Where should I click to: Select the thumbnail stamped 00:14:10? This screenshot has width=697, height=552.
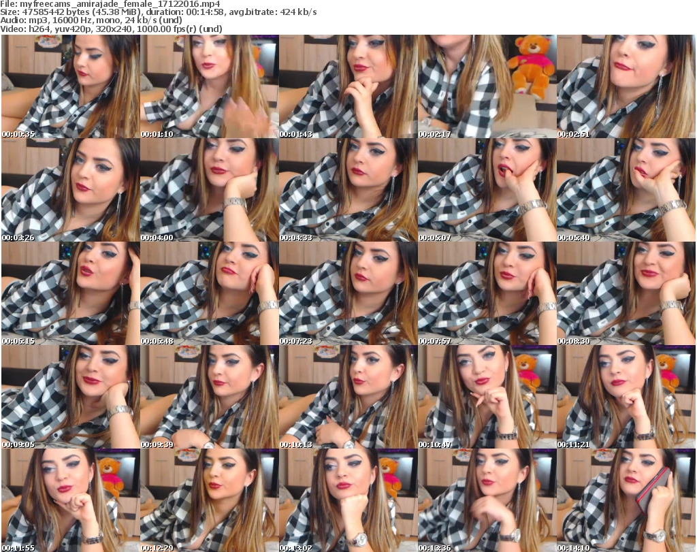coord(626,500)
